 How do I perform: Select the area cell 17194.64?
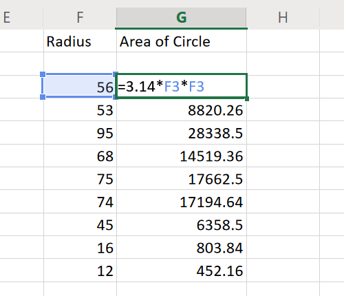(182, 202)
